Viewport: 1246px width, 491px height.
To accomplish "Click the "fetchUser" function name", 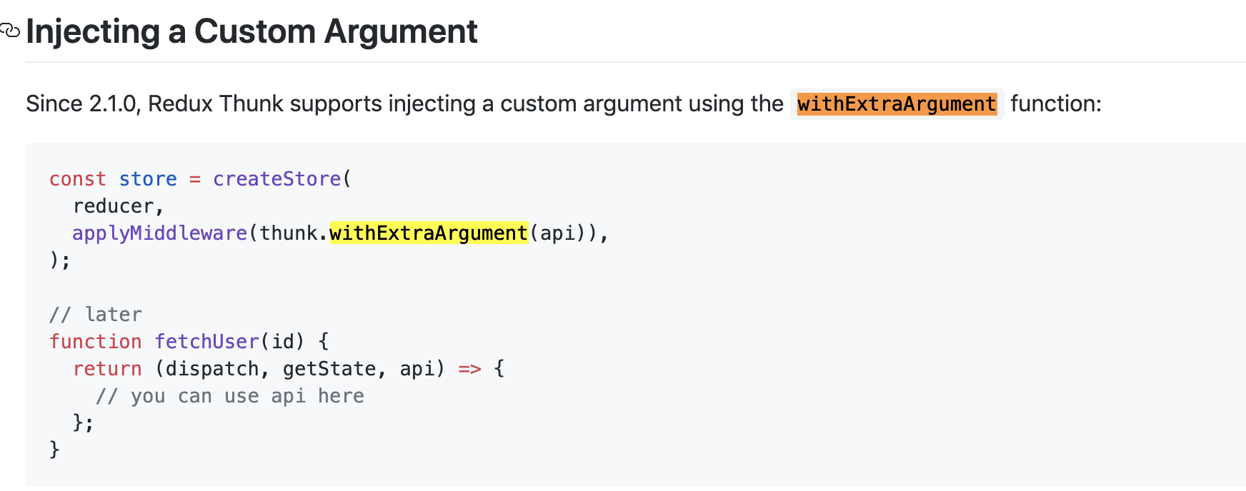I will tap(206, 342).
